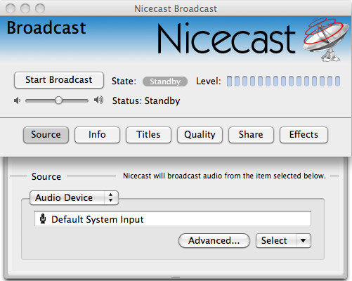Open the Share tab
The image size is (352, 281).
tap(251, 135)
